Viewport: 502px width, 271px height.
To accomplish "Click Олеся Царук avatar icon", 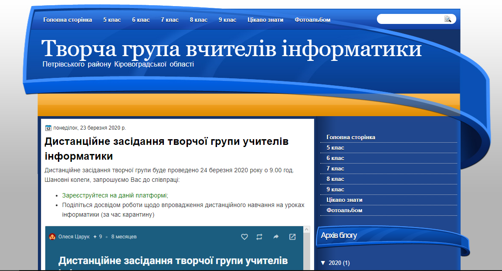I will (x=52, y=237).
